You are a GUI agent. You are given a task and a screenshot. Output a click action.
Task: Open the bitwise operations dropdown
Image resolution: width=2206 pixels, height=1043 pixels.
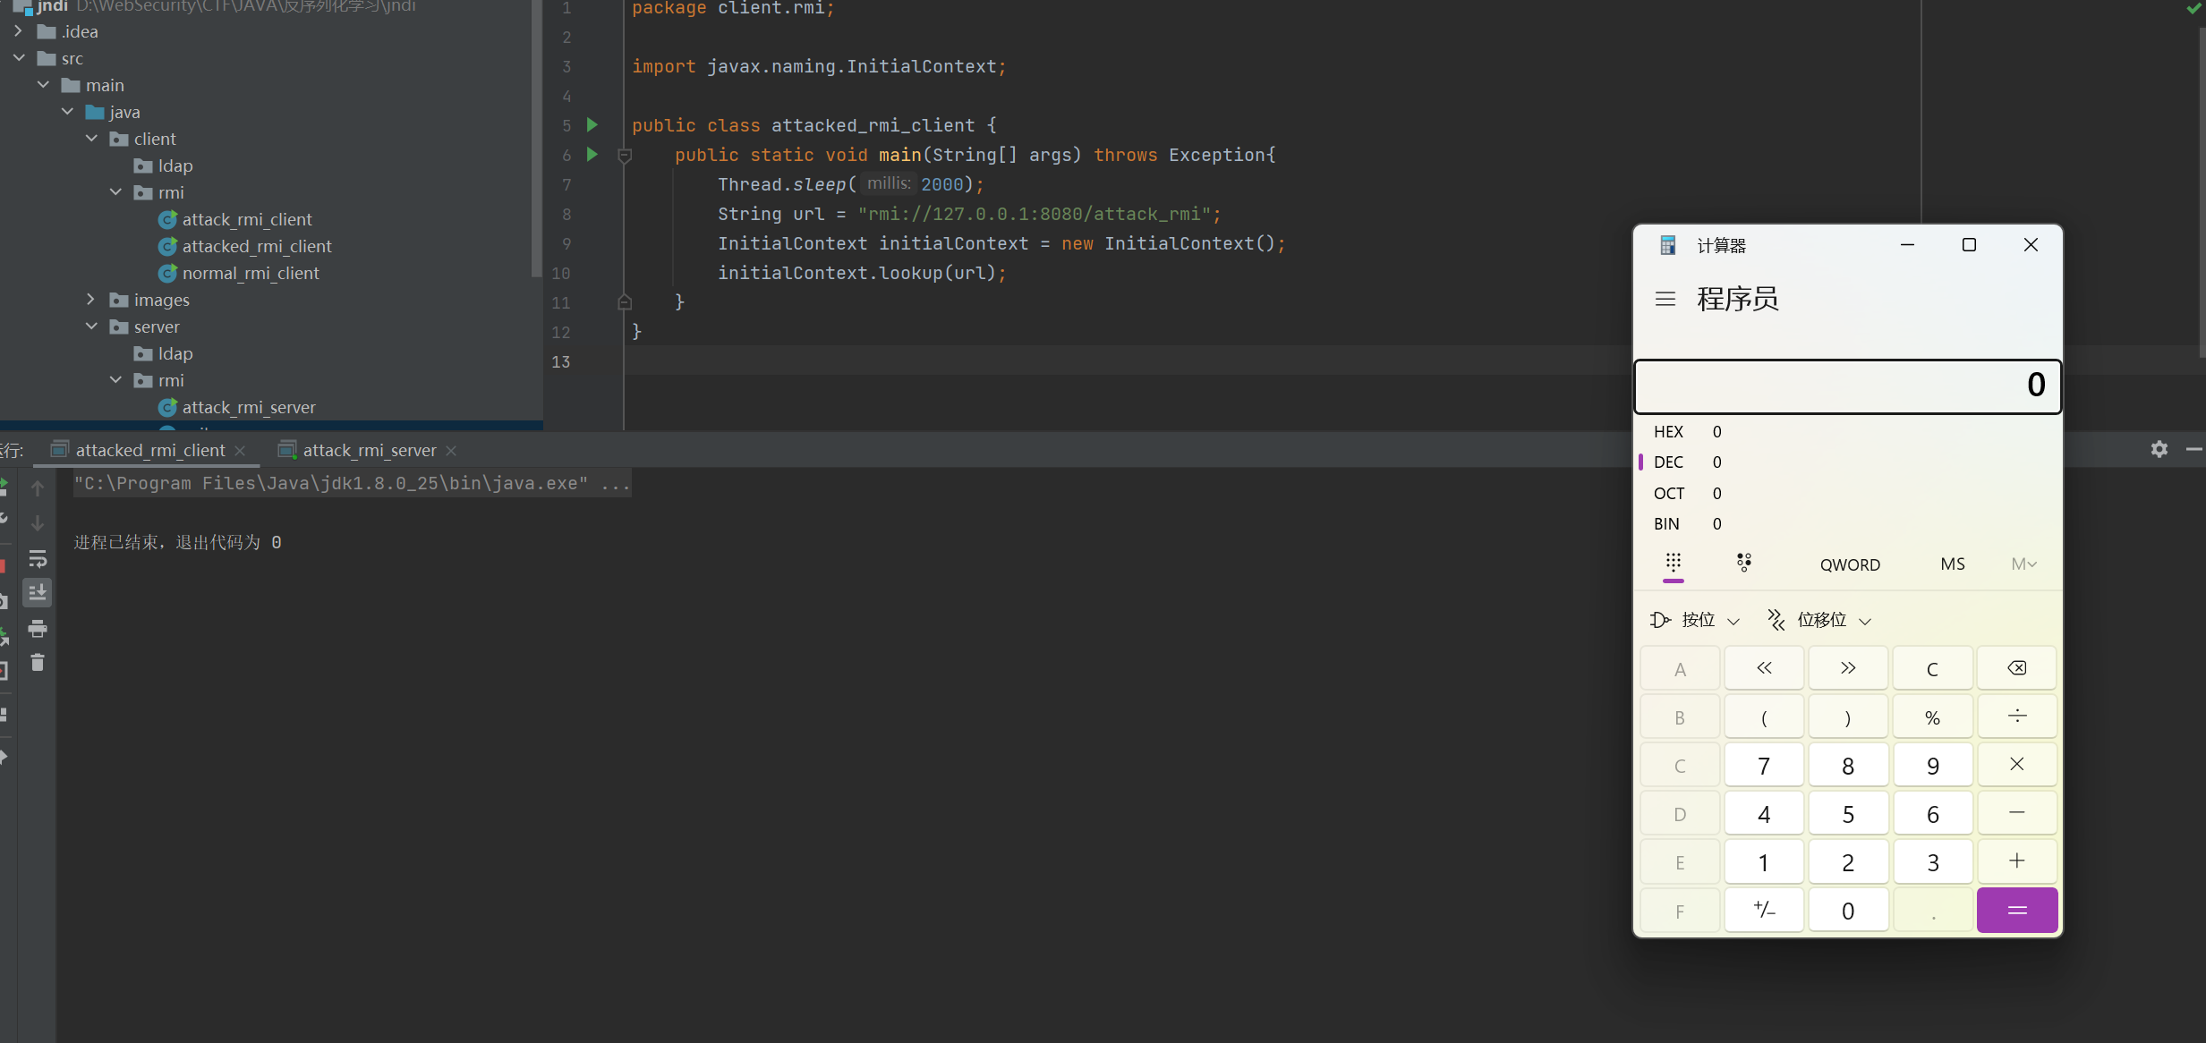click(1695, 620)
